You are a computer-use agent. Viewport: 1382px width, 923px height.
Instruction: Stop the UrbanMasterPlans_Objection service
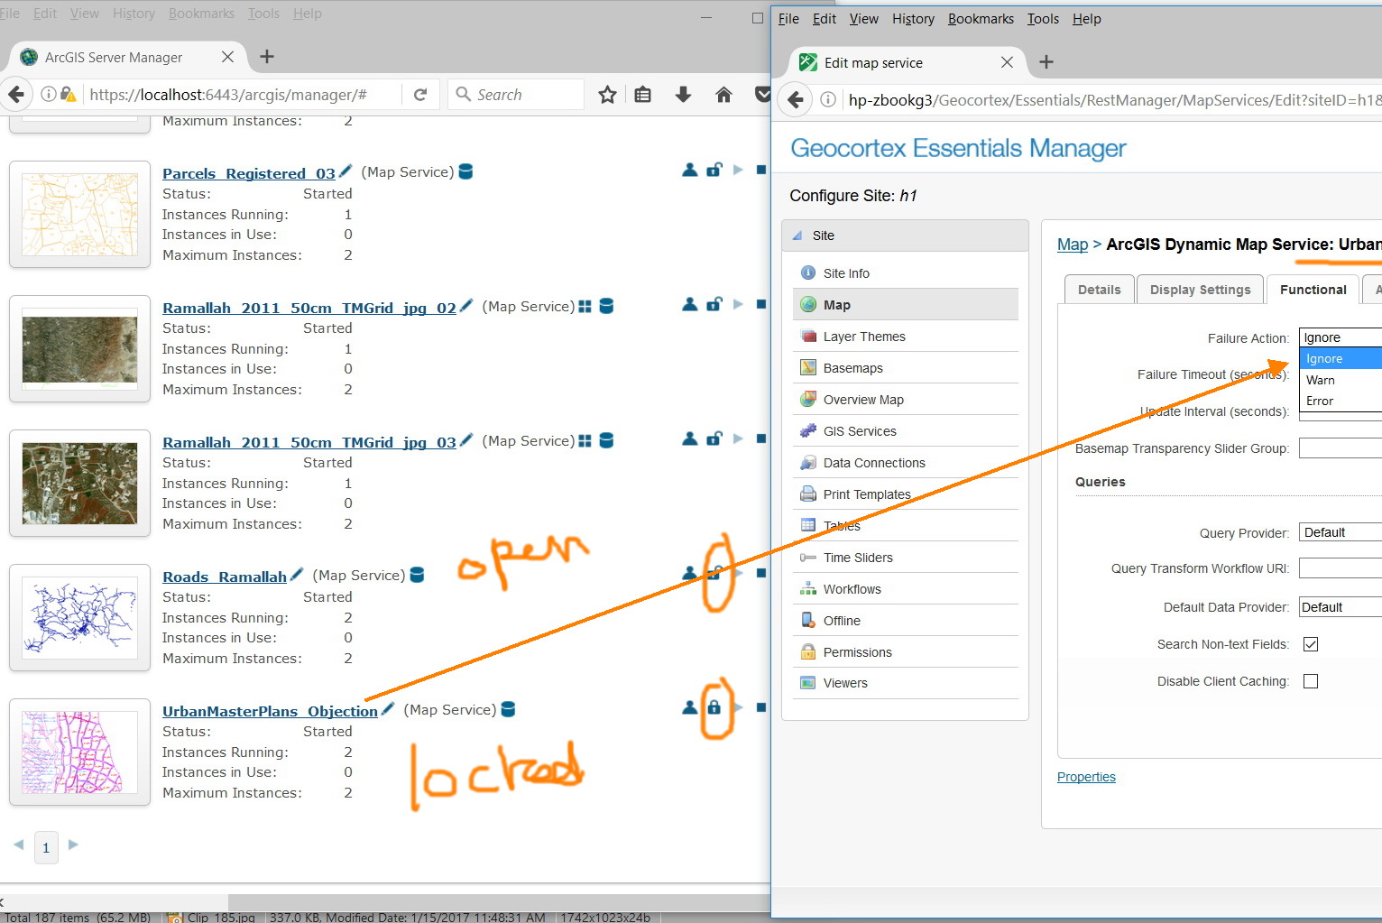point(761,707)
